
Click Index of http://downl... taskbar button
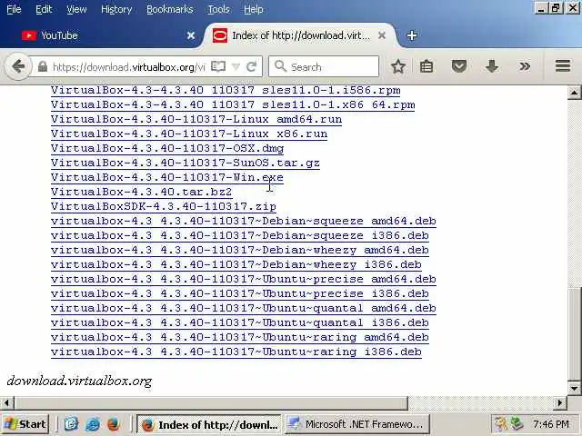click(209, 424)
